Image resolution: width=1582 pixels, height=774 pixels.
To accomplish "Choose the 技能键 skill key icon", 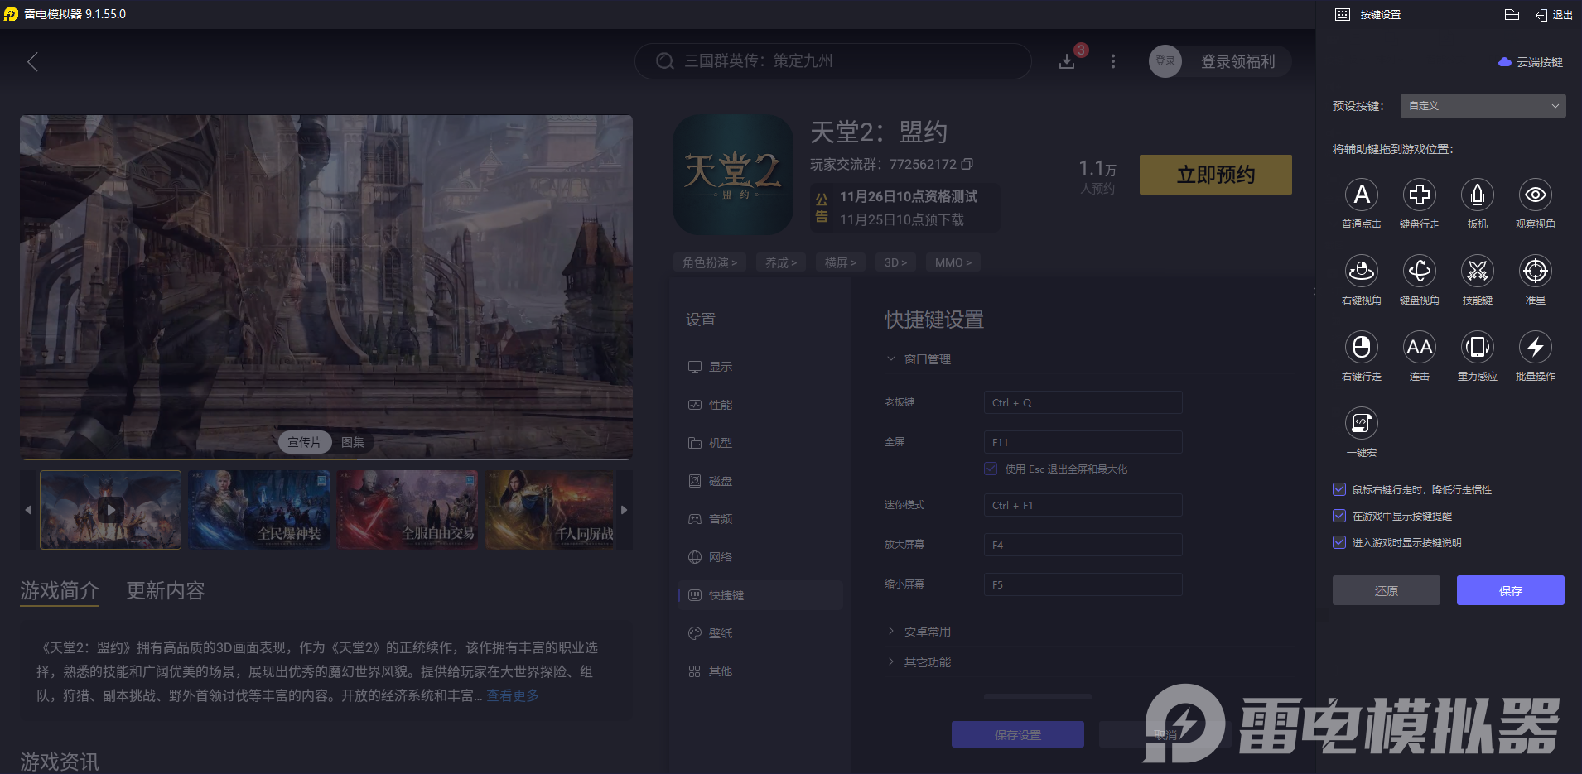I will [x=1477, y=272].
